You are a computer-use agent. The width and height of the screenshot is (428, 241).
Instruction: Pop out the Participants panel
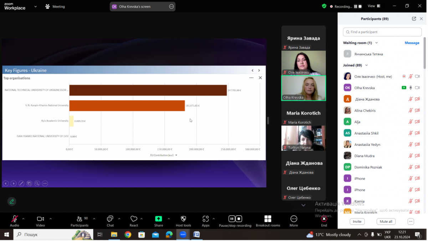[x=414, y=19]
